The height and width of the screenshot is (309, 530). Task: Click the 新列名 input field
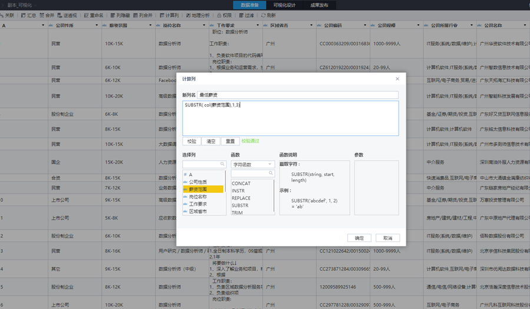pyautogui.click(x=298, y=95)
